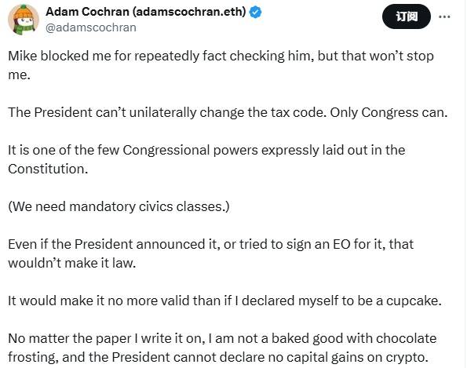
Task: Click the 订阅 subscribe button
Action: [407, 16]
